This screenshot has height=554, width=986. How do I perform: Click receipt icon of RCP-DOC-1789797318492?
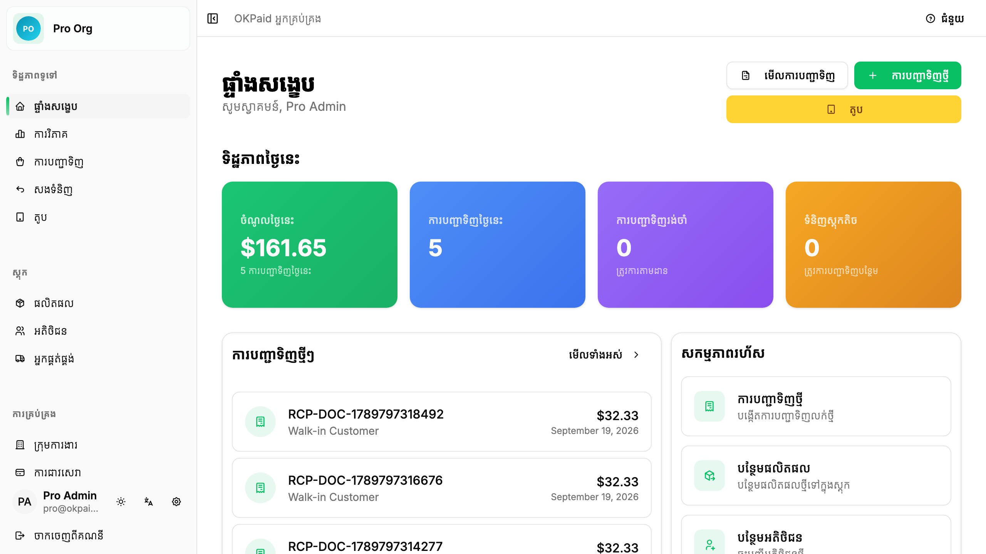(260, 422)
